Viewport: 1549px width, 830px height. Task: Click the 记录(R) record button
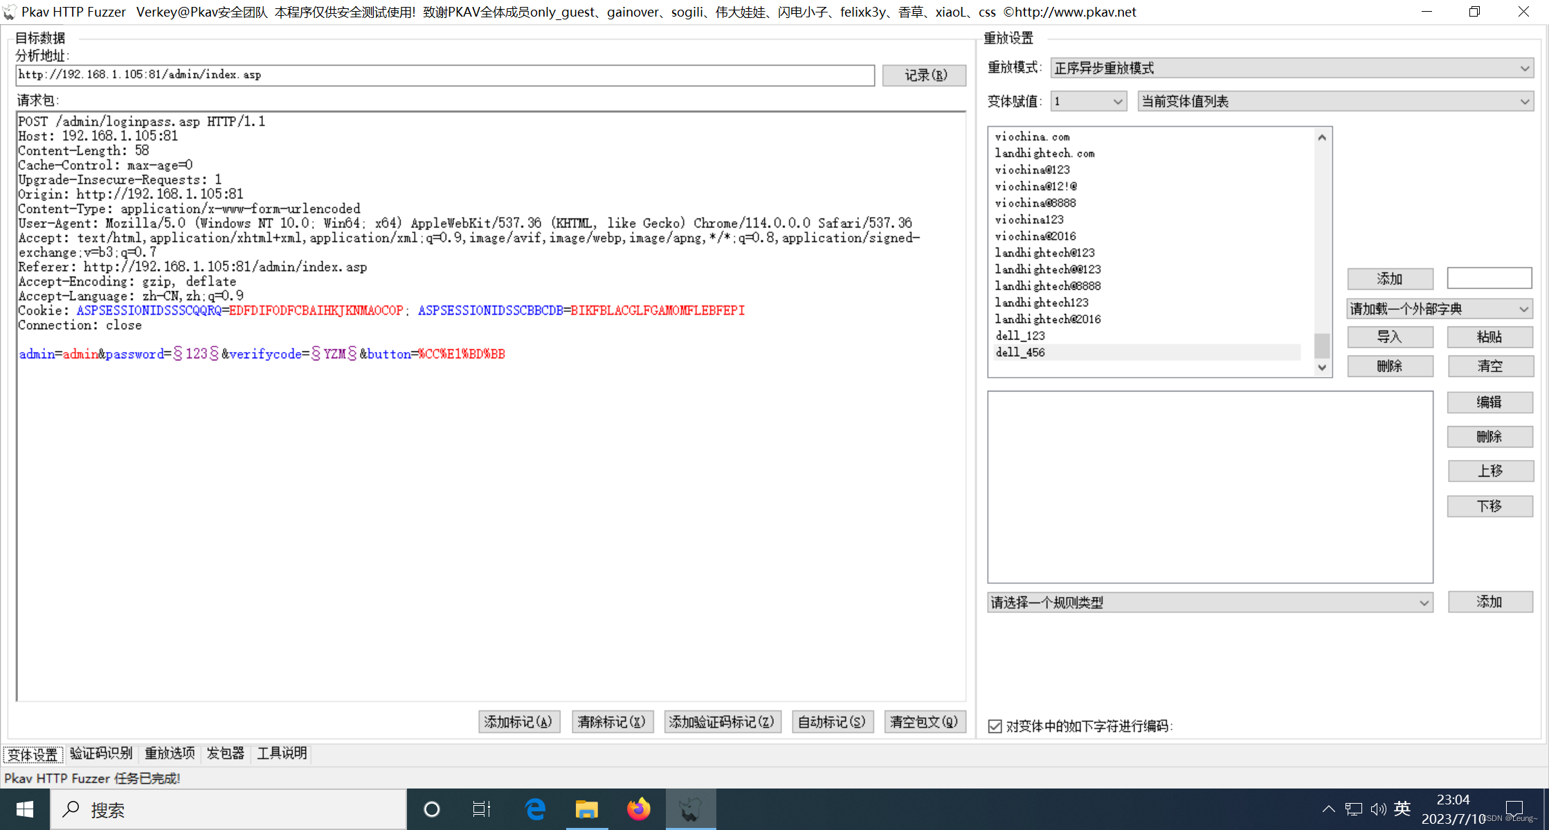[x=924, y=75]
